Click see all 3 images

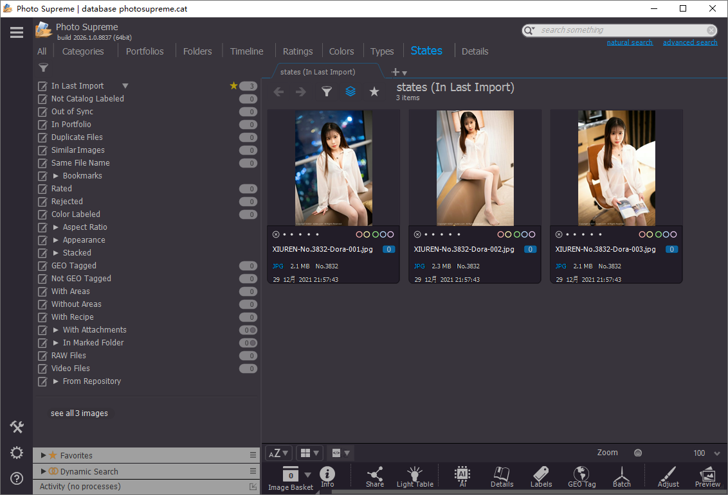point(79,413)
